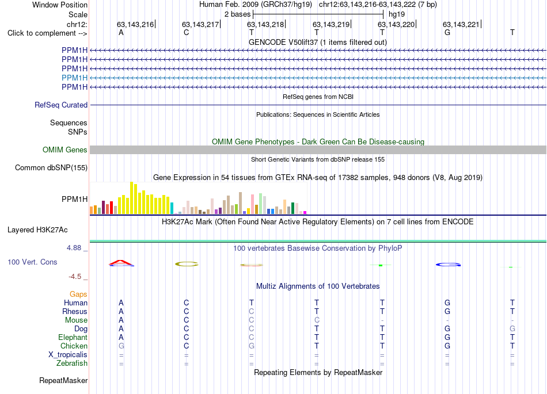Click the Zebrafish alignment row label
The image size is (547, 394).
(x=72, y=364)
